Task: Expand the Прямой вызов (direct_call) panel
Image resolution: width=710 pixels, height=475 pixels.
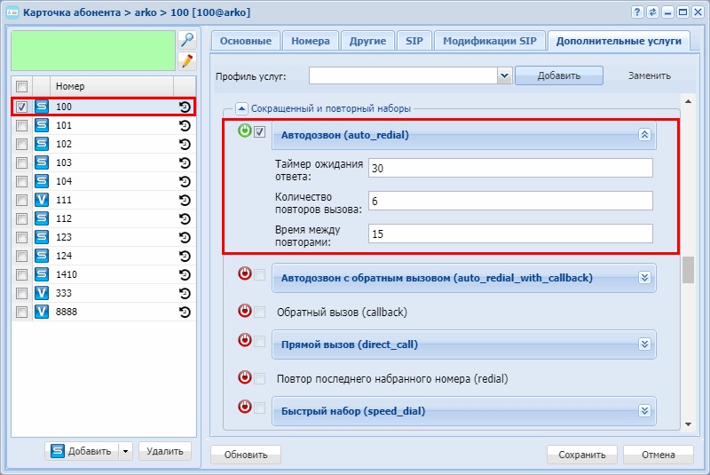Action: pos(644,344)
